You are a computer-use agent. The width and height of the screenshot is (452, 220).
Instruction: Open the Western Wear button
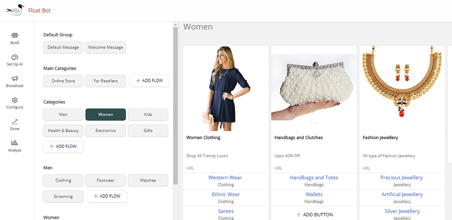coord(226,181)
